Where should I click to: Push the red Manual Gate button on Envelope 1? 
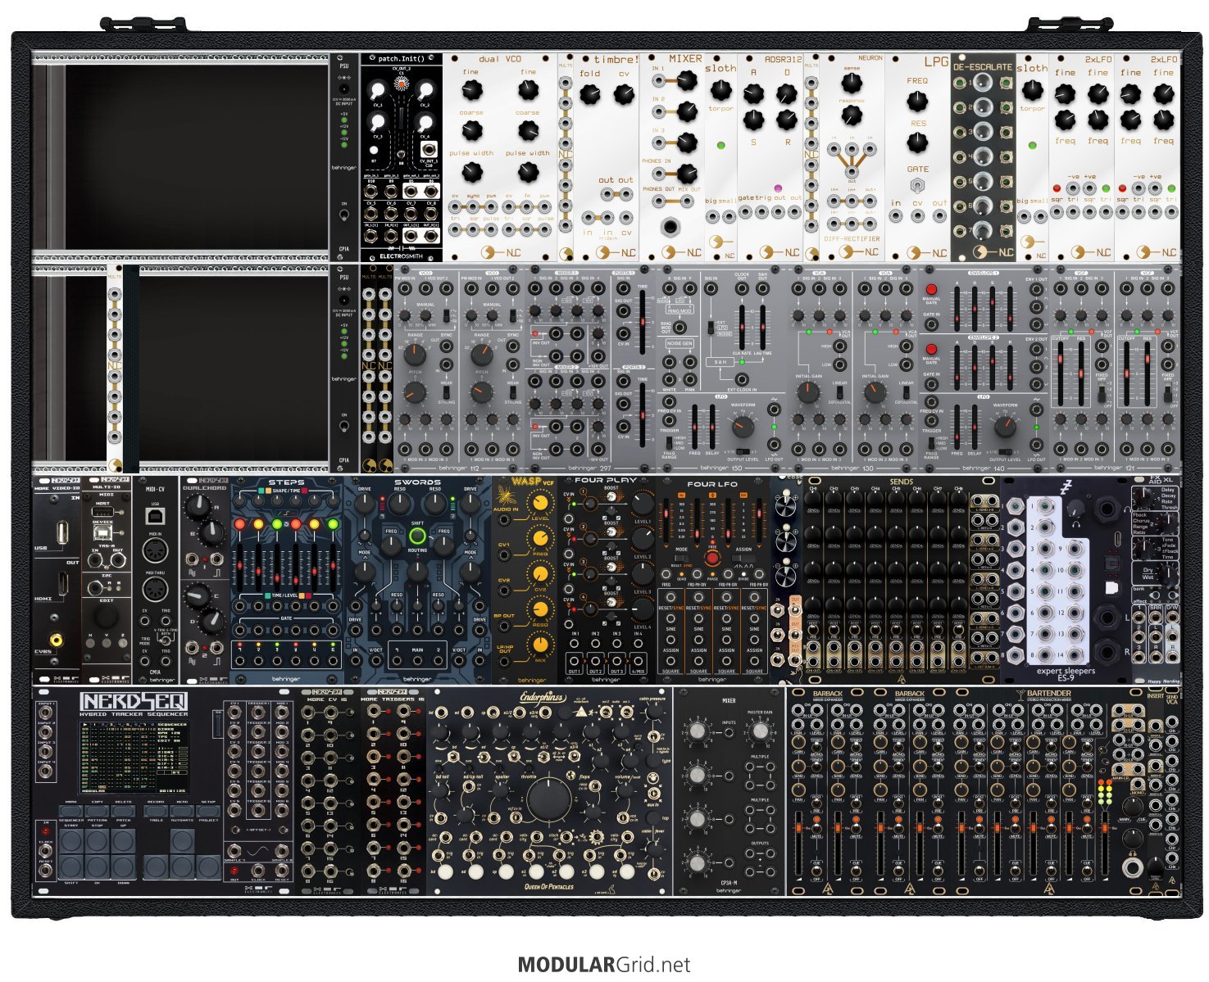(x=931, y=289)
